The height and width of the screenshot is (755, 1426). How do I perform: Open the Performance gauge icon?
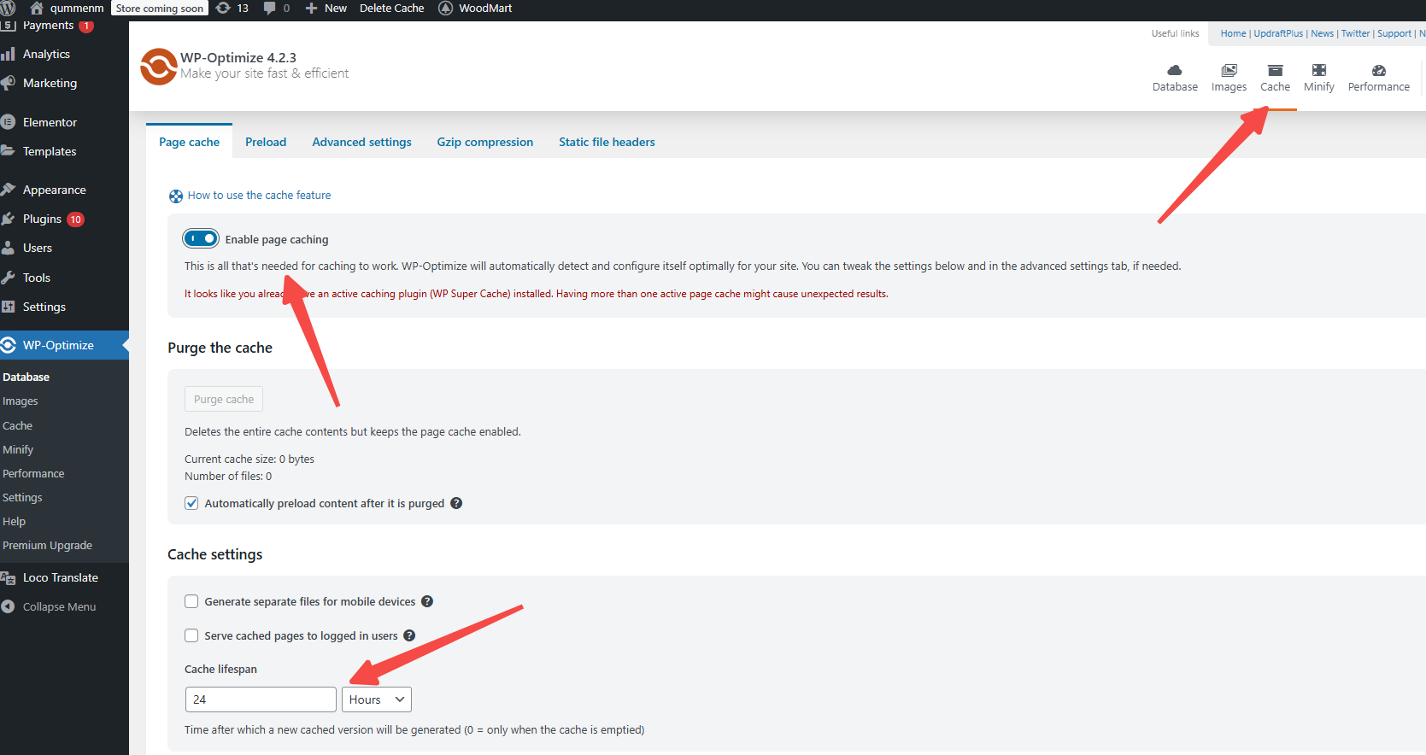[x=1379, y=70]
